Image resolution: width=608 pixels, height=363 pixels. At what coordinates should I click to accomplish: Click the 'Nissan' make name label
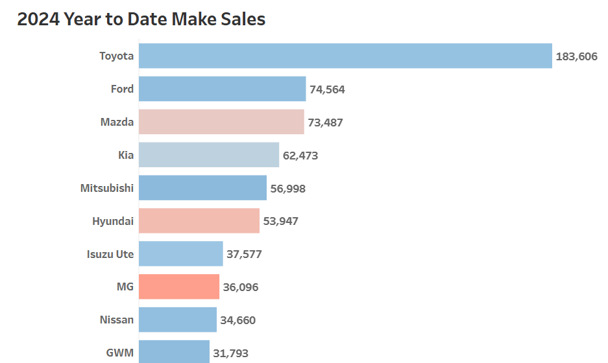point(117,320)
